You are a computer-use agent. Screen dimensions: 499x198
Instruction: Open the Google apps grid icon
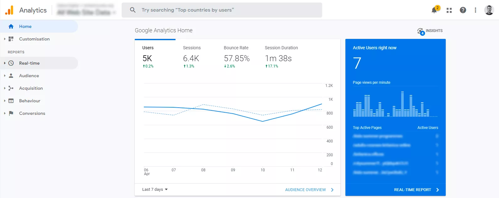[449, 10]
